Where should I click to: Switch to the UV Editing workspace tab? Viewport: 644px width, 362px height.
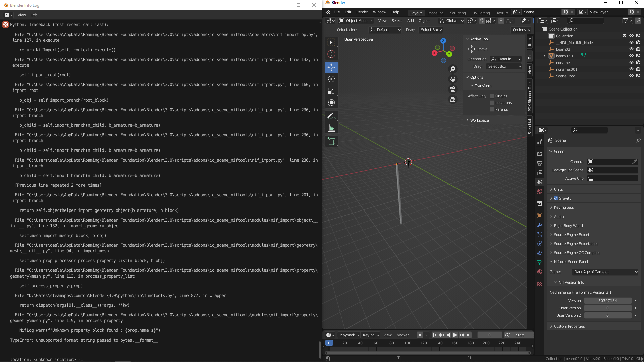pos(481,13)
